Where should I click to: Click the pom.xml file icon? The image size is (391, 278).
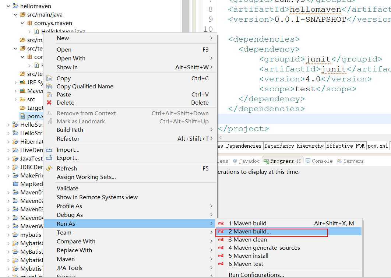pyautogui.click(x=23, y=116)
